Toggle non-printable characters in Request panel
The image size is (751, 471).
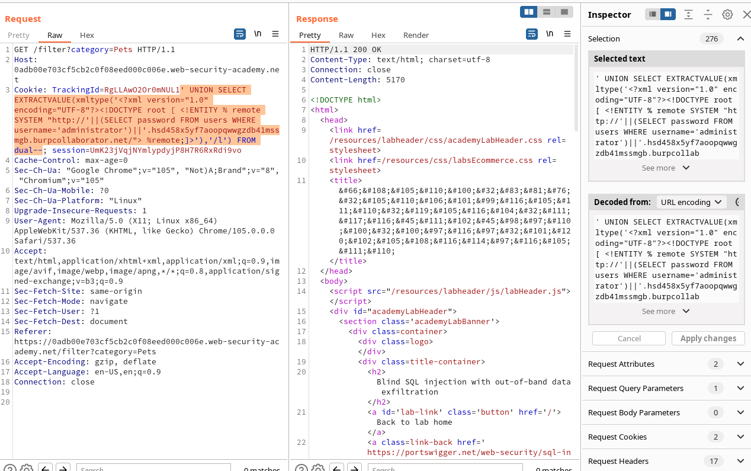[x=258, y=34]
